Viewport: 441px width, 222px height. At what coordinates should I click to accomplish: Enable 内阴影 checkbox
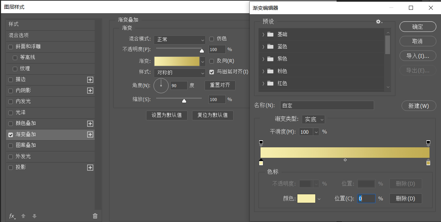point(11,91)
